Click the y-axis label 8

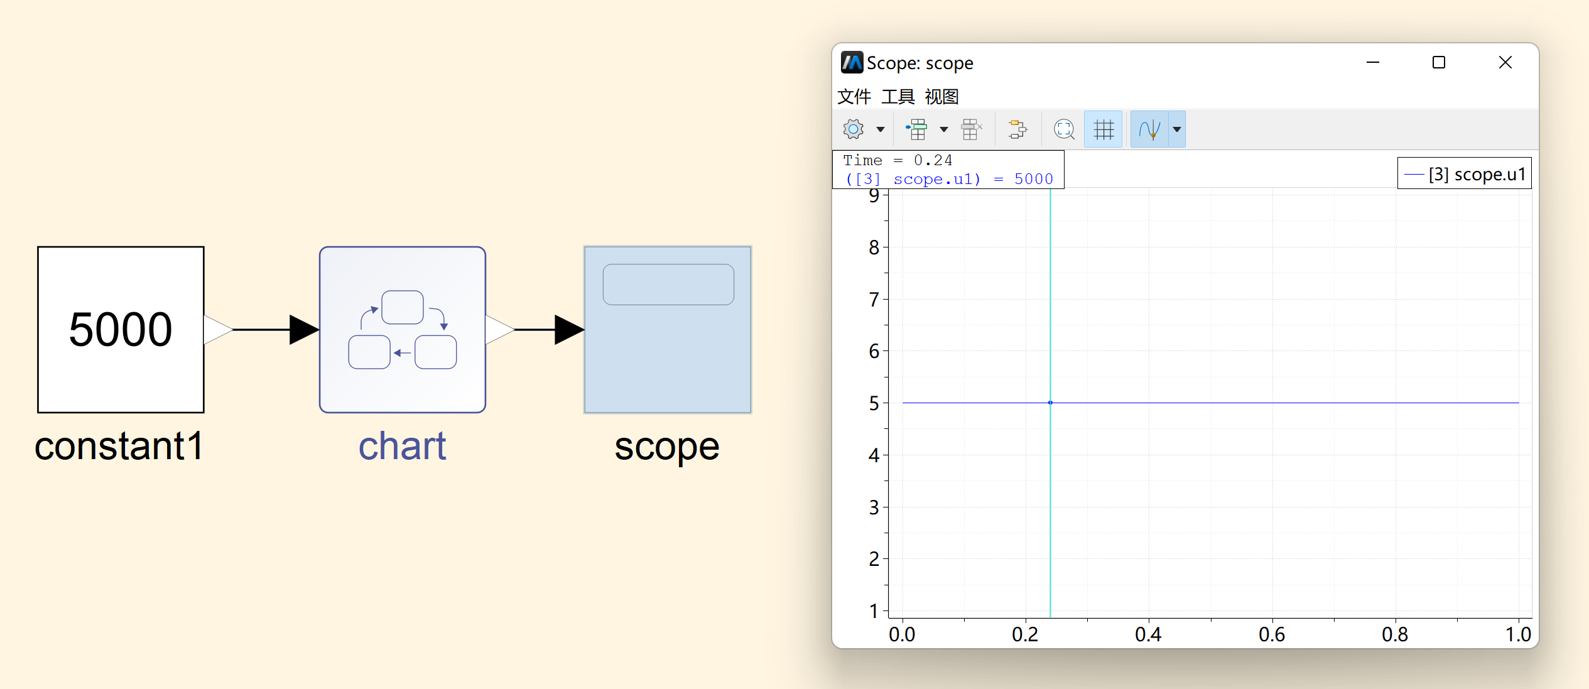pyautogui.click(x=874, y=247)
